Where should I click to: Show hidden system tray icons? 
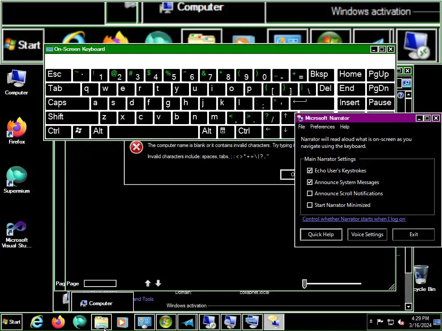pos(371,322)
